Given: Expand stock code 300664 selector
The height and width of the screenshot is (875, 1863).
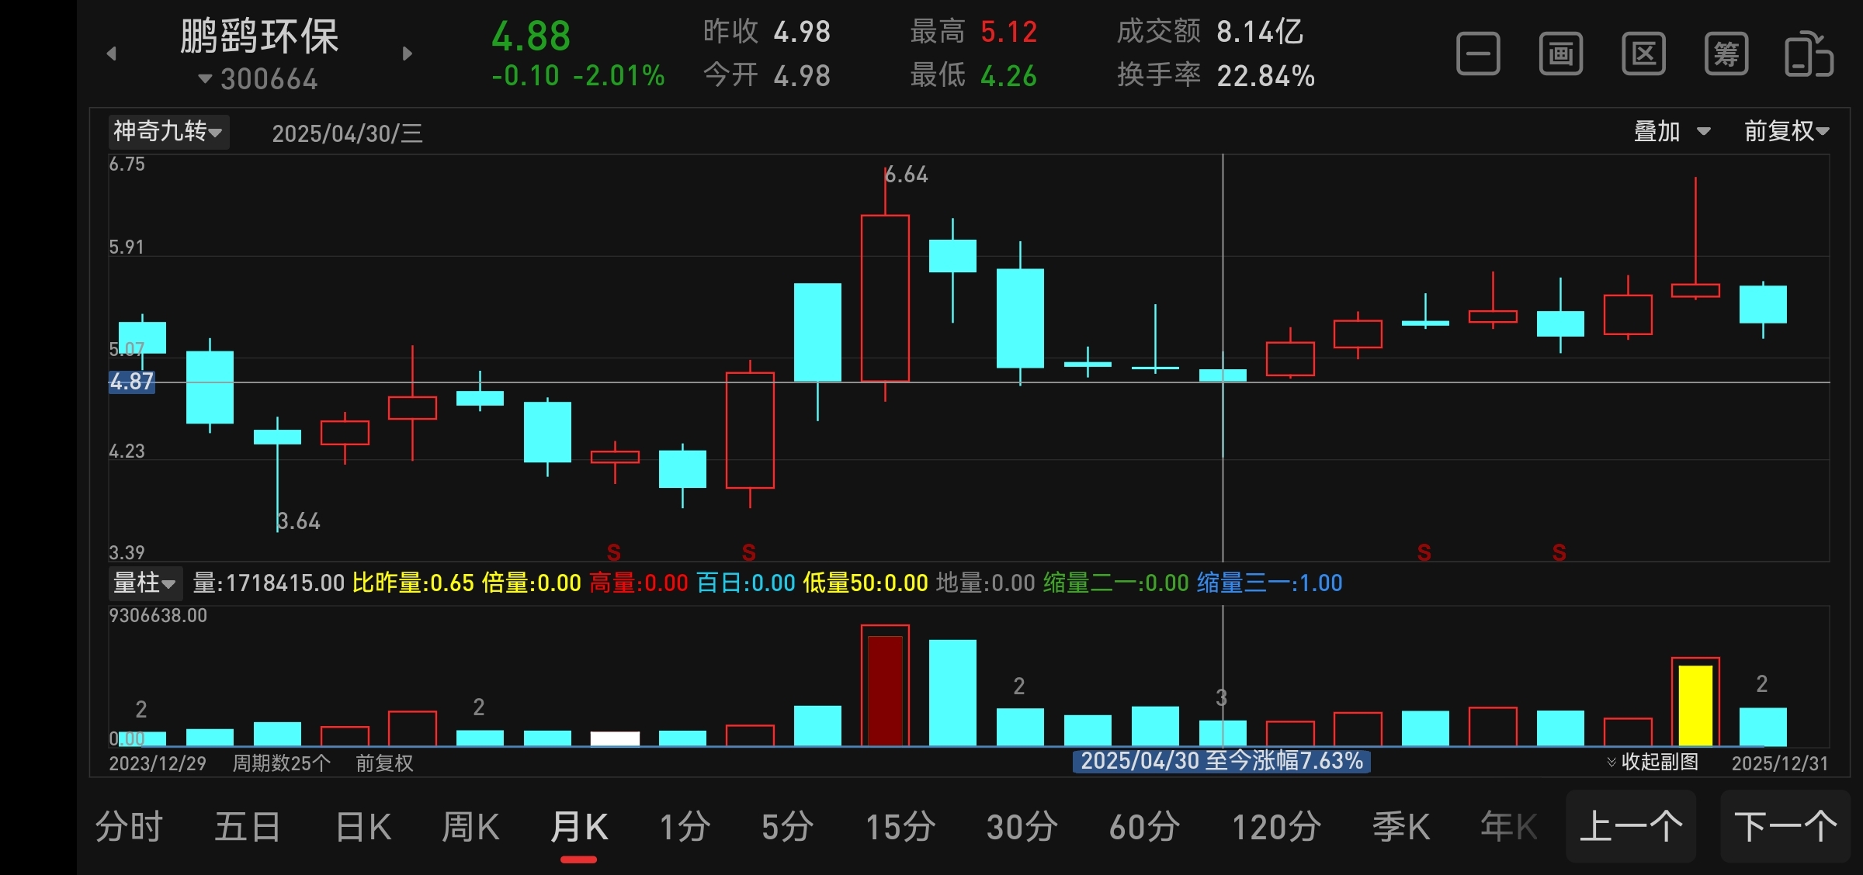Looking at the screenshot, I should (259, 79).
